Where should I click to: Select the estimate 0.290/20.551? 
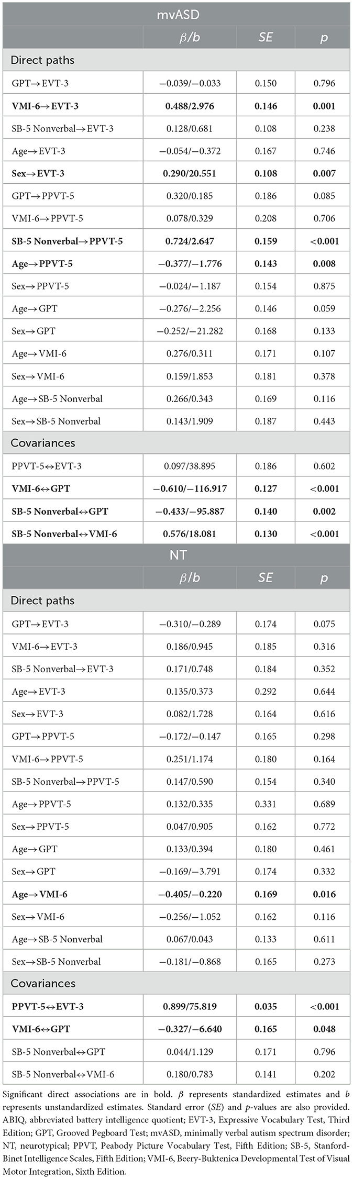point(190,173)
